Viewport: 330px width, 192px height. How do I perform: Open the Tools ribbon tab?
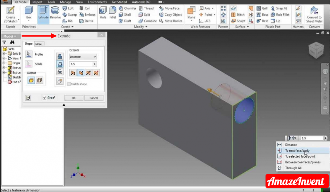[51, 2]
